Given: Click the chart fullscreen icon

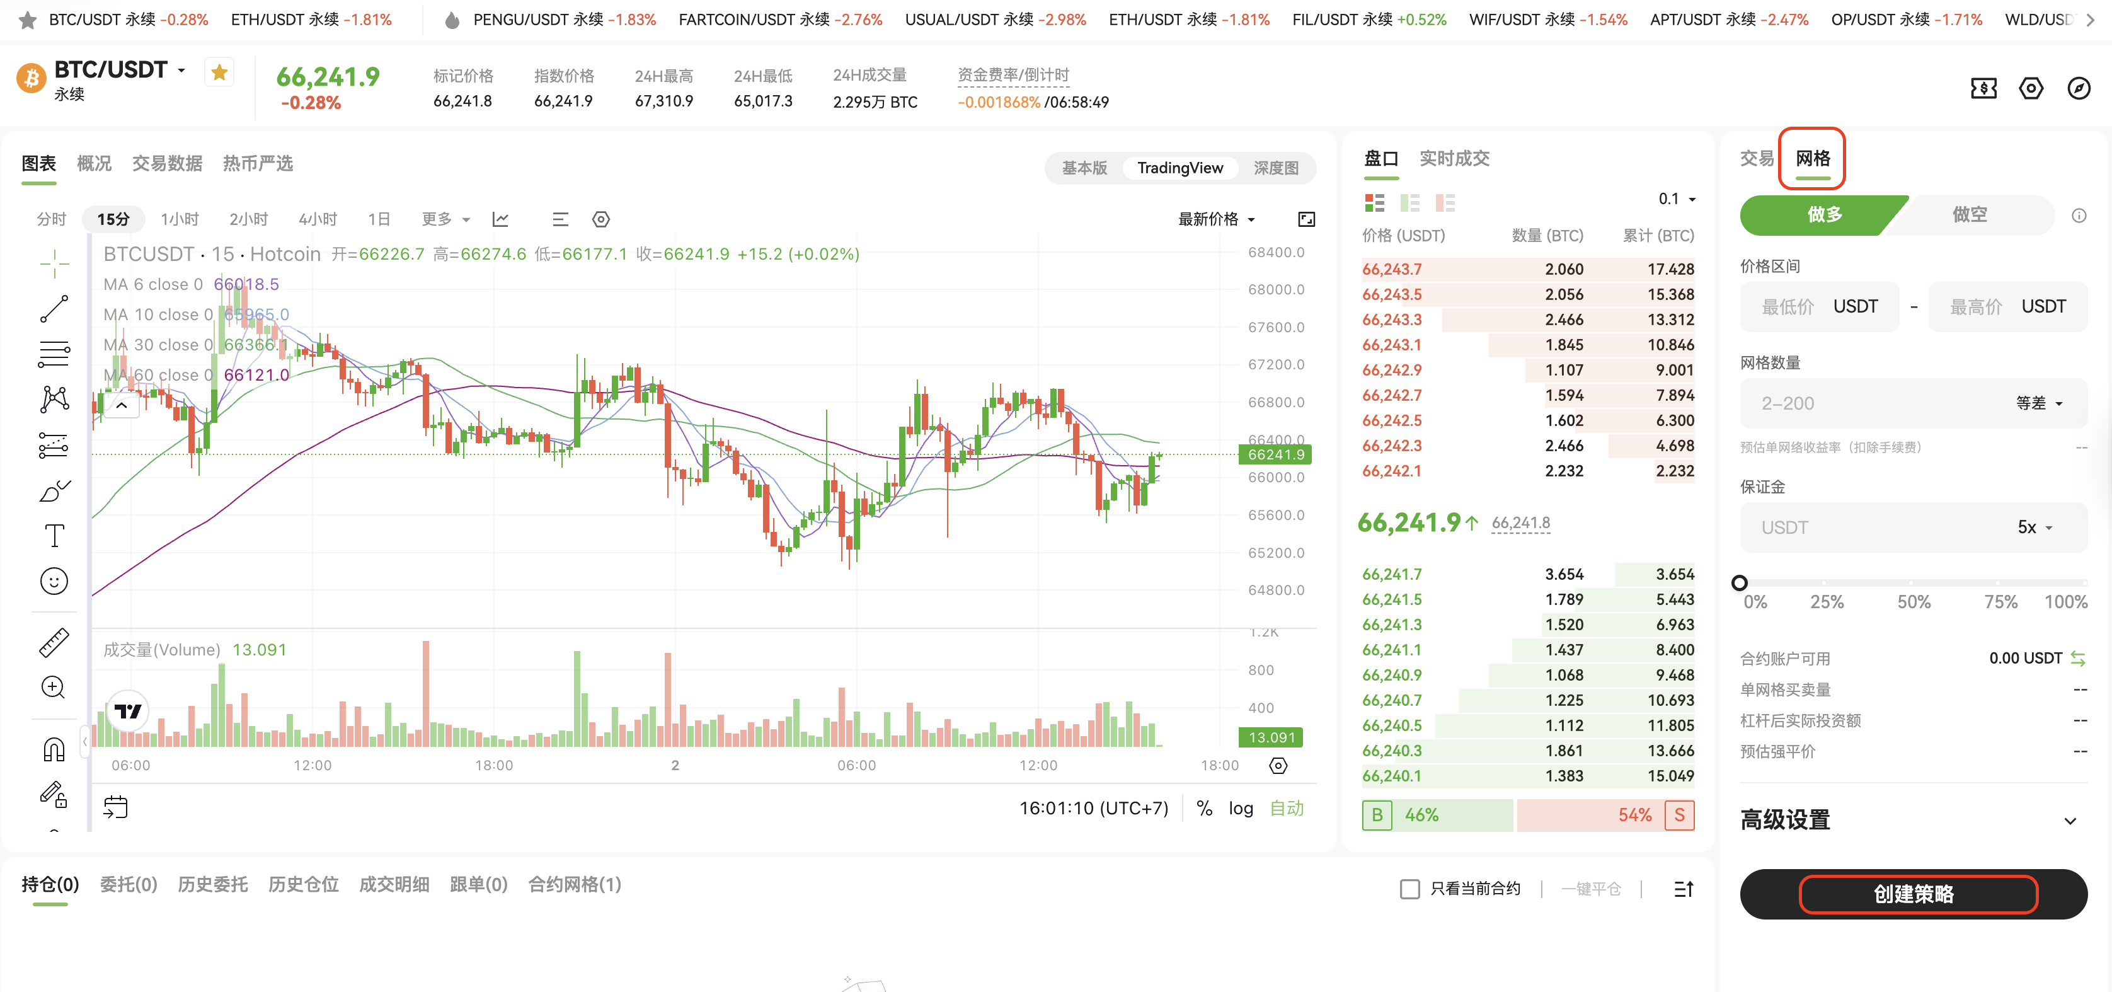Looking at the screenshot, I should [x=1306, y=219].
